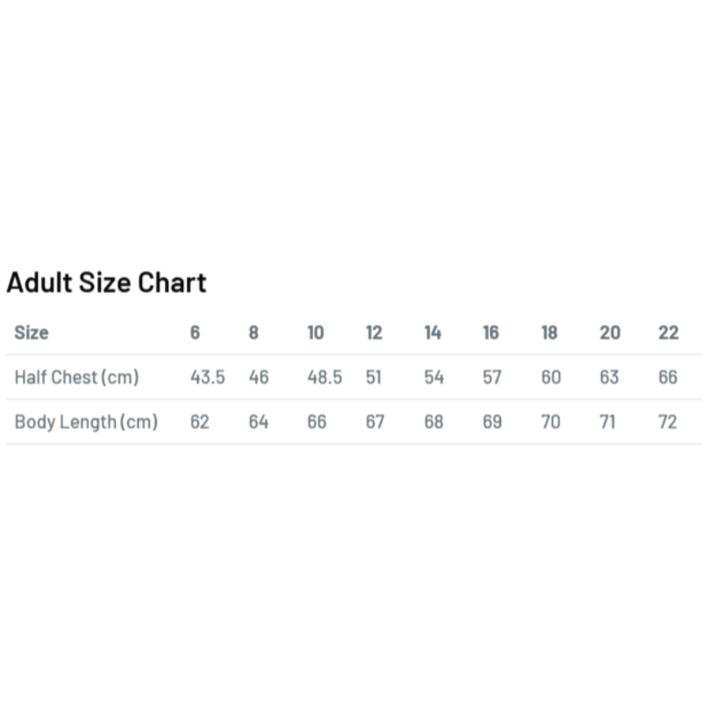Viewport: 702px width, 702px height.
Task: Click the Half Chest (cm) row label
Action: coord(77,377)
